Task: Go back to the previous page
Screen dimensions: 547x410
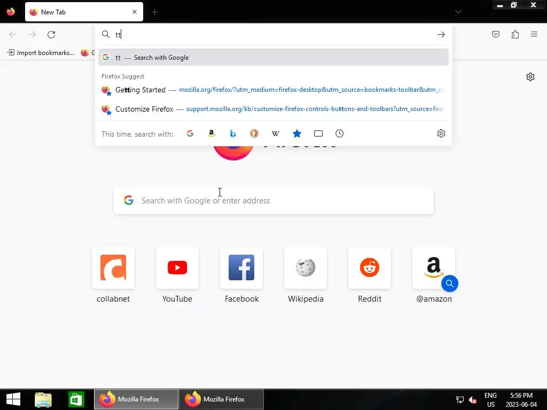Action: coord(13,35)
